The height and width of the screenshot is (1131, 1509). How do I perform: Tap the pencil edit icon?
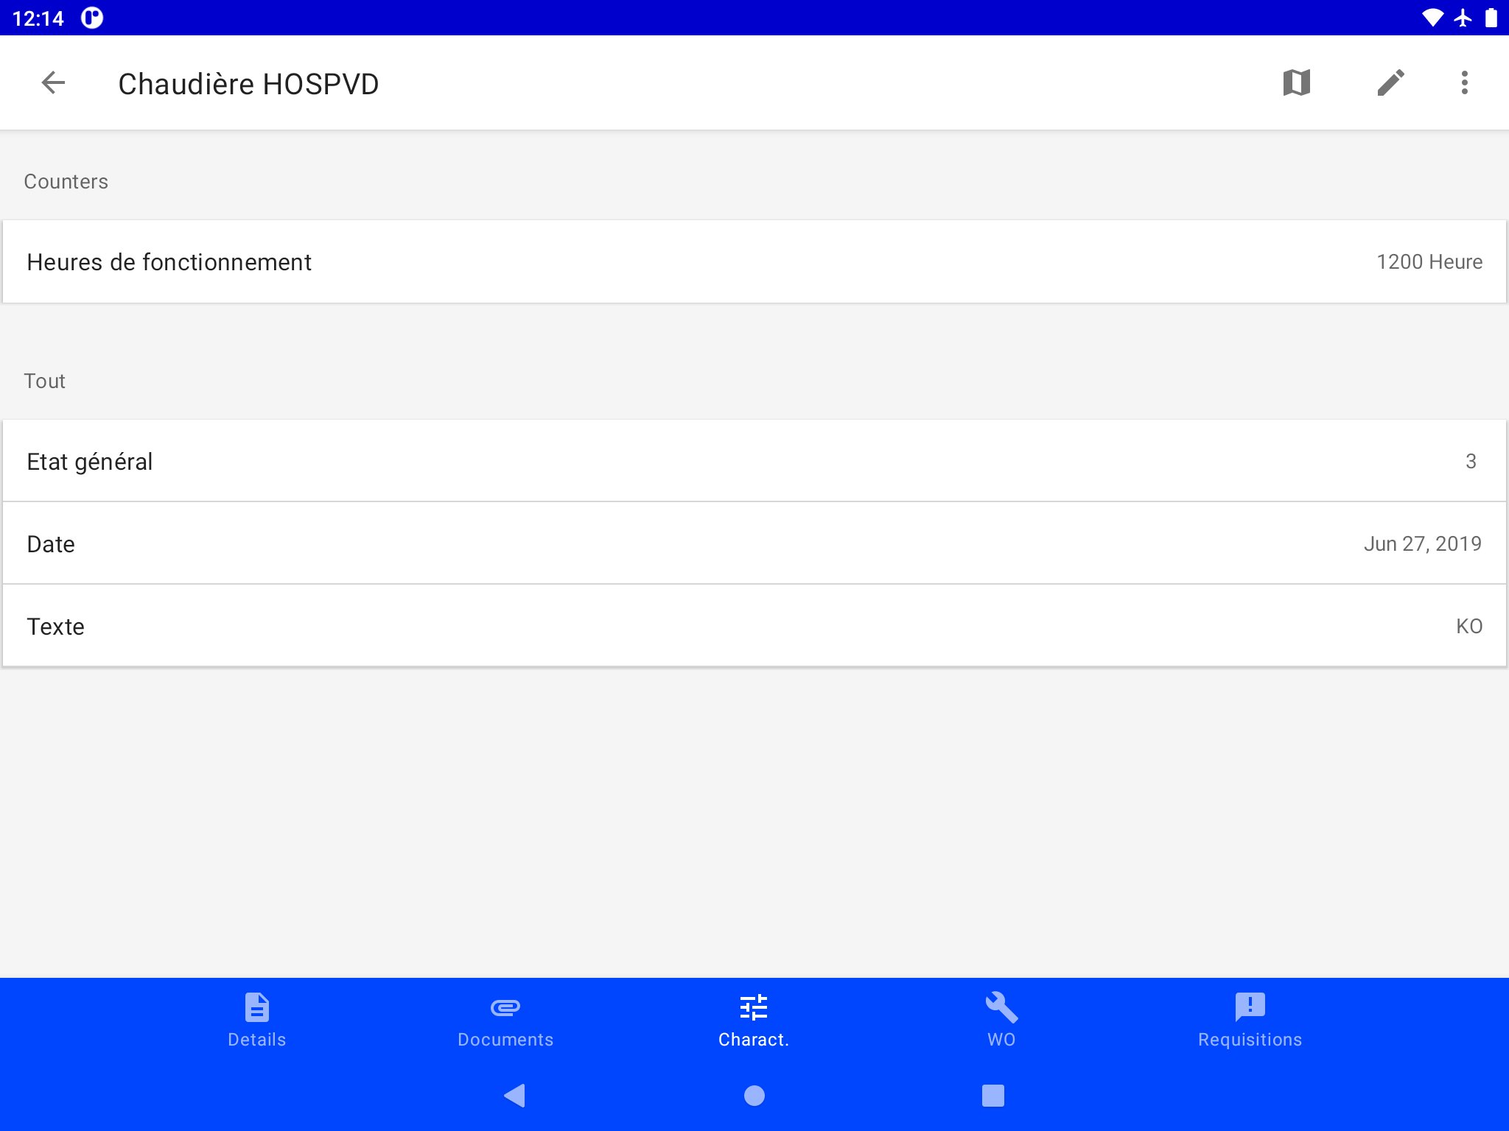(x=1390, y=83)
